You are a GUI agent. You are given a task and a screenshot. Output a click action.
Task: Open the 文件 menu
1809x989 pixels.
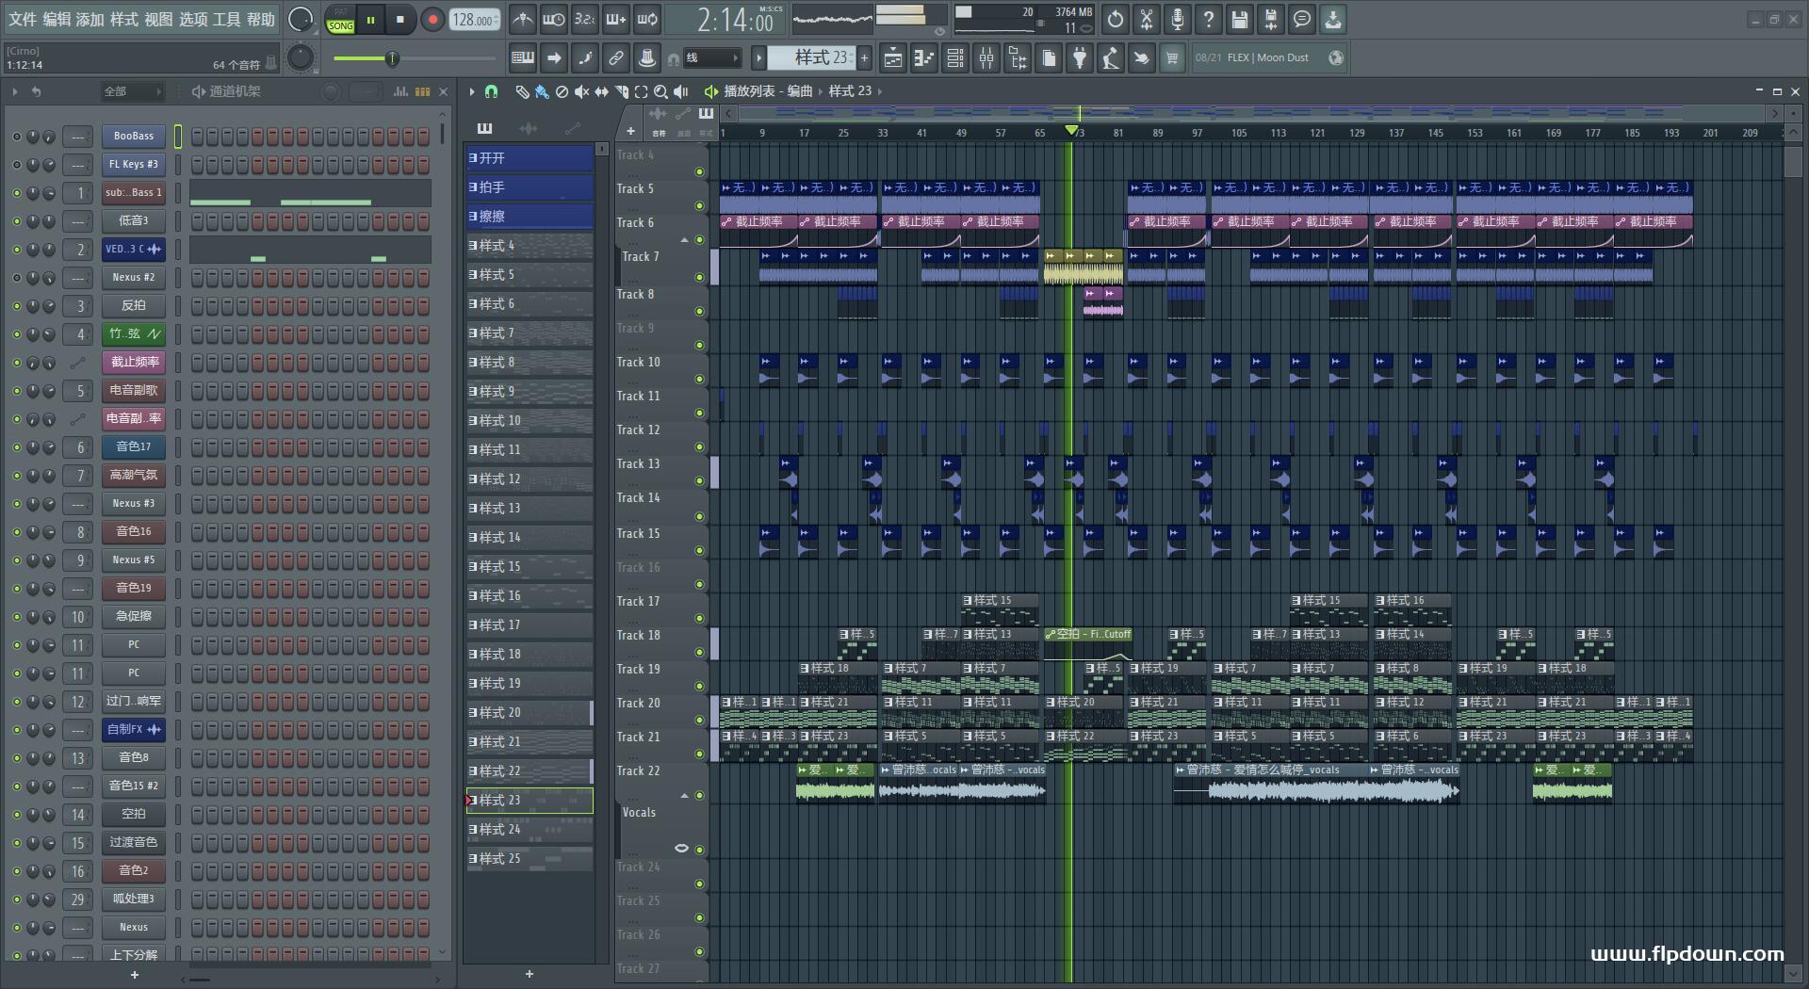(23, 20)
